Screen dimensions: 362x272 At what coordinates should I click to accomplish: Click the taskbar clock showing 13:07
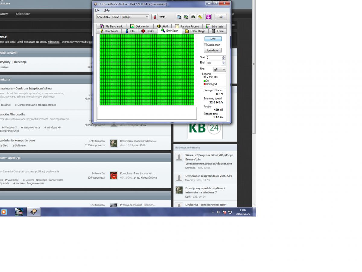243,212
